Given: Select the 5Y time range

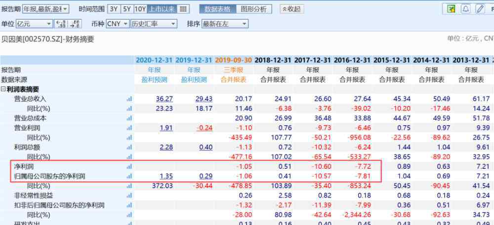Looking at the screenshot, I should 127,9.
